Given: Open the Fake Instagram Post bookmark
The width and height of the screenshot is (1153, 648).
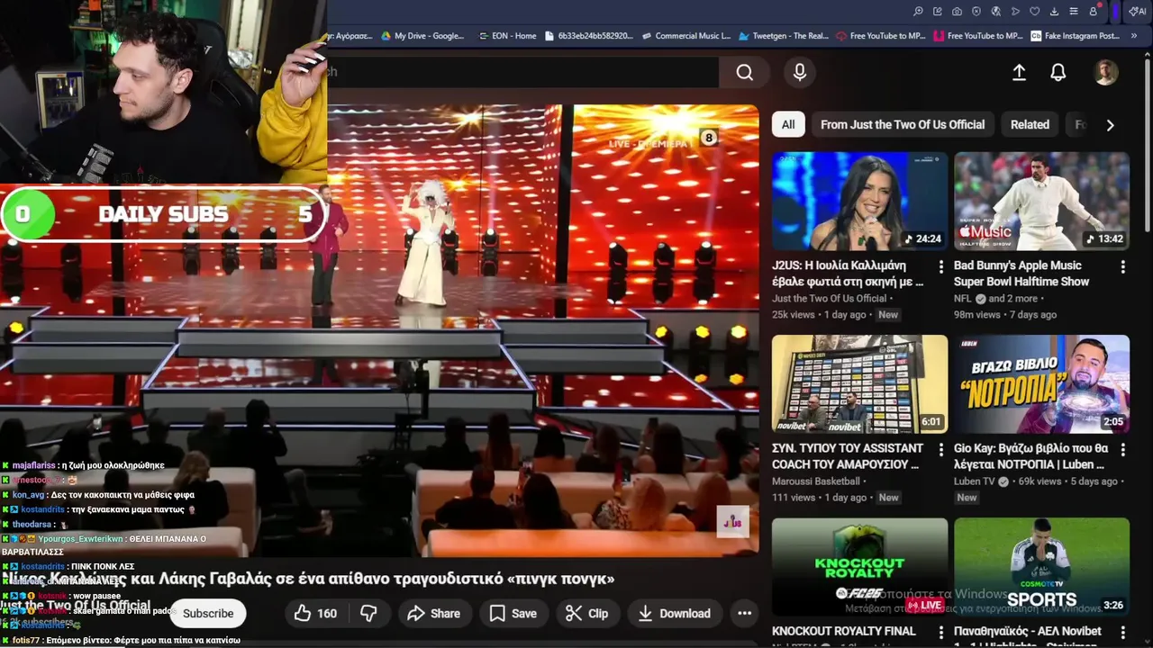Looking at the screenshot, I should pyautogui.click(x=1076, y=36).
